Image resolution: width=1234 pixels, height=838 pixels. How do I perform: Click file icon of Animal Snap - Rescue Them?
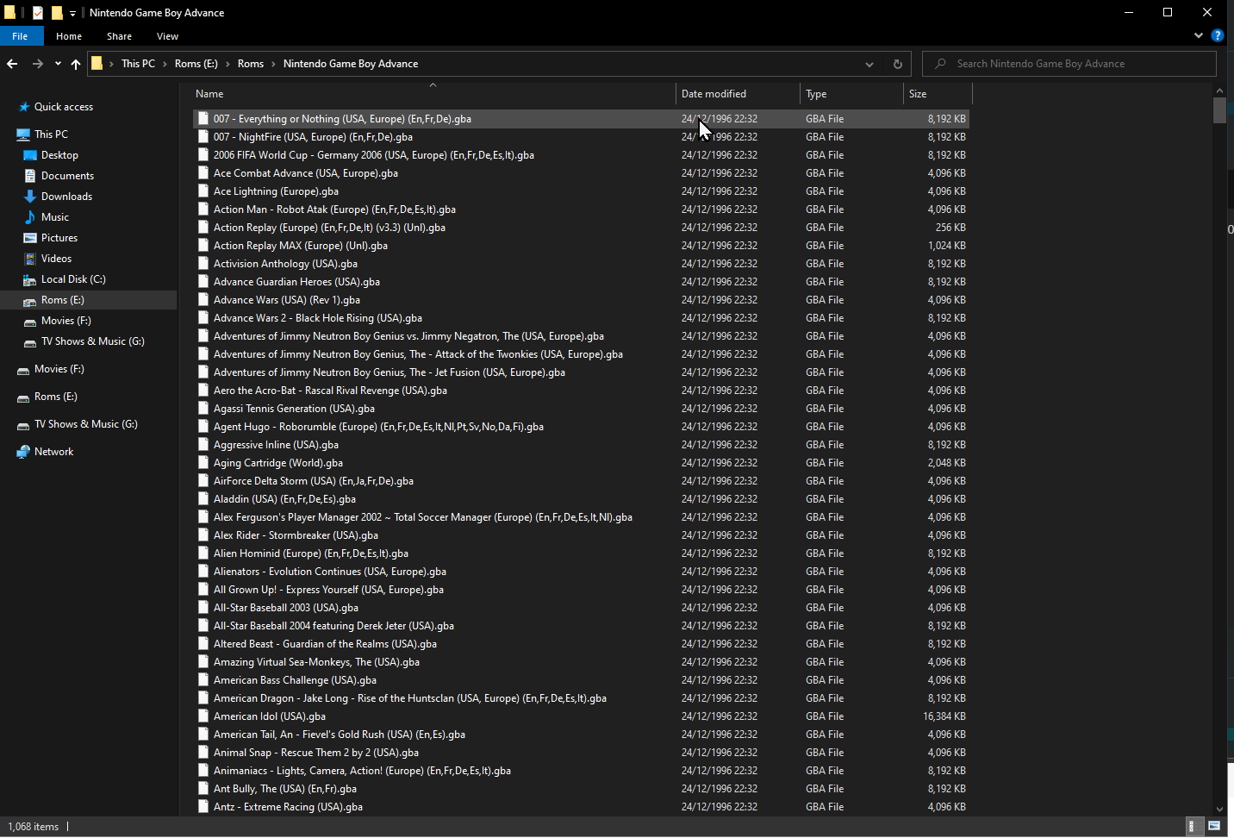click(203, 753)
